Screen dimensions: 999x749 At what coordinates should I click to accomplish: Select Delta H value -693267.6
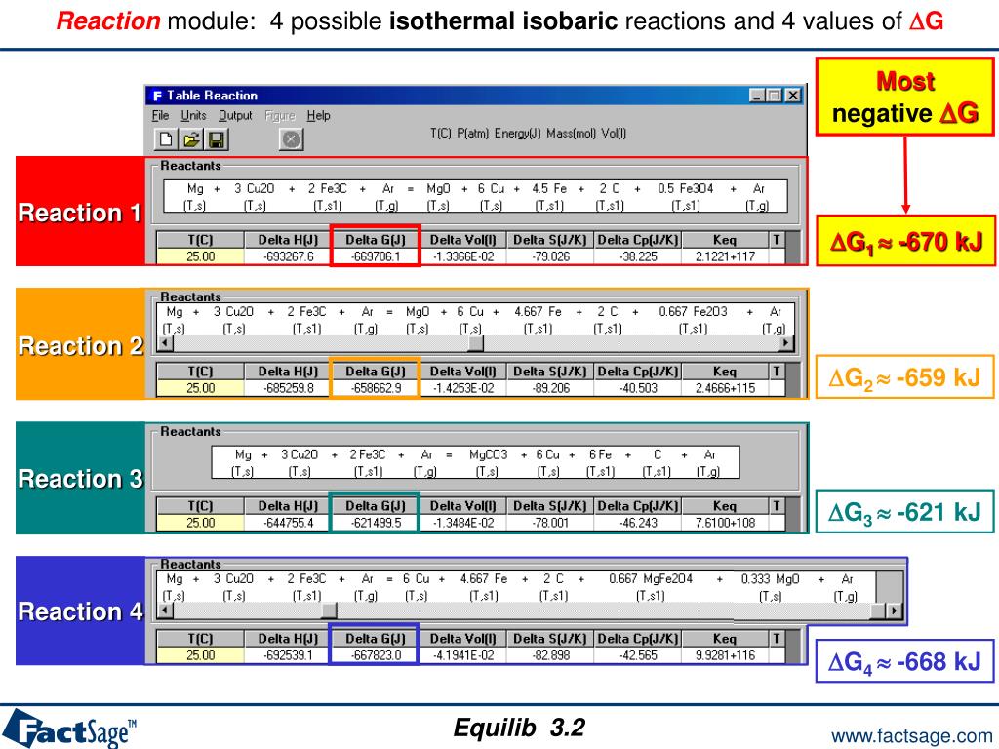(x=288, y=256)
